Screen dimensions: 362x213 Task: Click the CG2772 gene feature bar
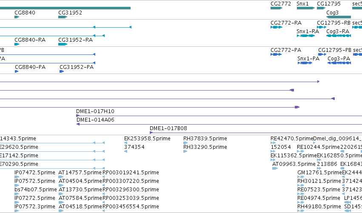pyautogui.click(x=276, y=8)
